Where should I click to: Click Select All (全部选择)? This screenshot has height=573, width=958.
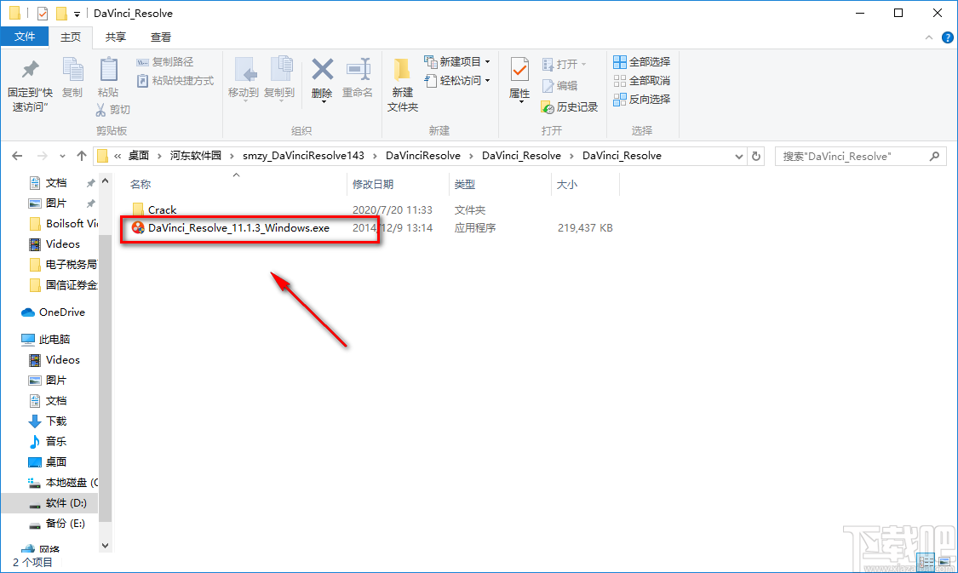pos(642,61)
